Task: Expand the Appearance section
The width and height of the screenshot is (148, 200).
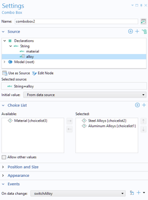Action: coord(19,176)
